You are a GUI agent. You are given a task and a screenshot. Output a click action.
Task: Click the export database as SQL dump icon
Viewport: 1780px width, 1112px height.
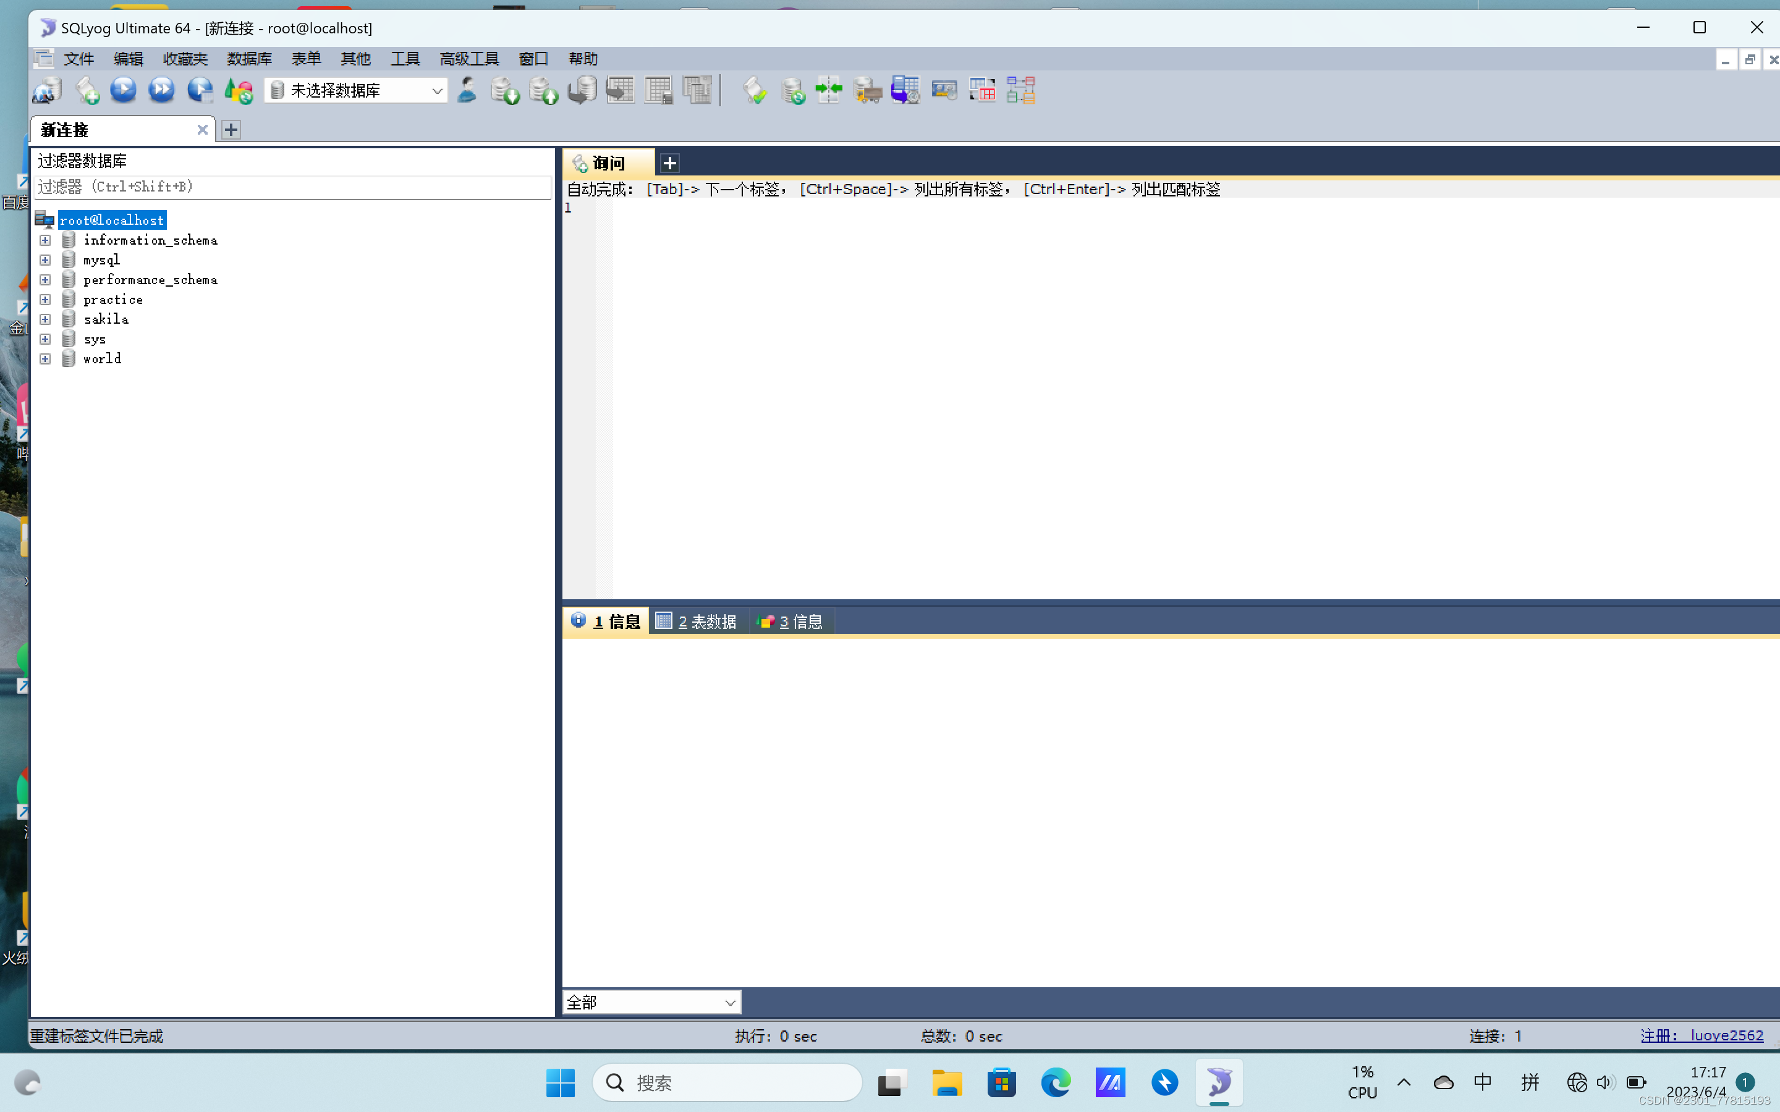click(x=506, y=90)
